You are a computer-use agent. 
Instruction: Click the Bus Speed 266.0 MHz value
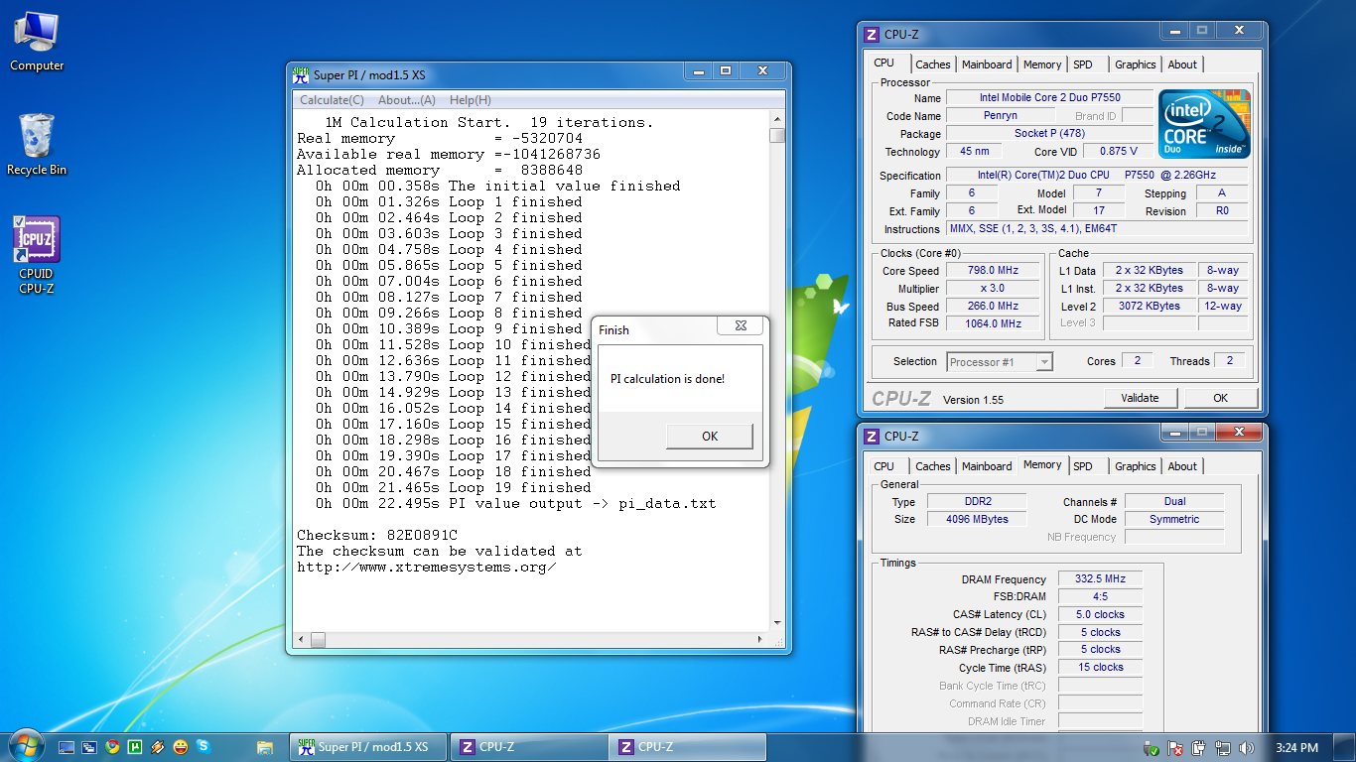click(994, 306)
